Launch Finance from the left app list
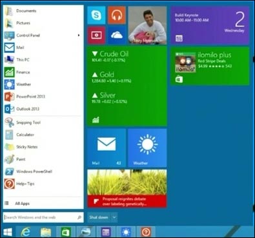 (43, 72)
